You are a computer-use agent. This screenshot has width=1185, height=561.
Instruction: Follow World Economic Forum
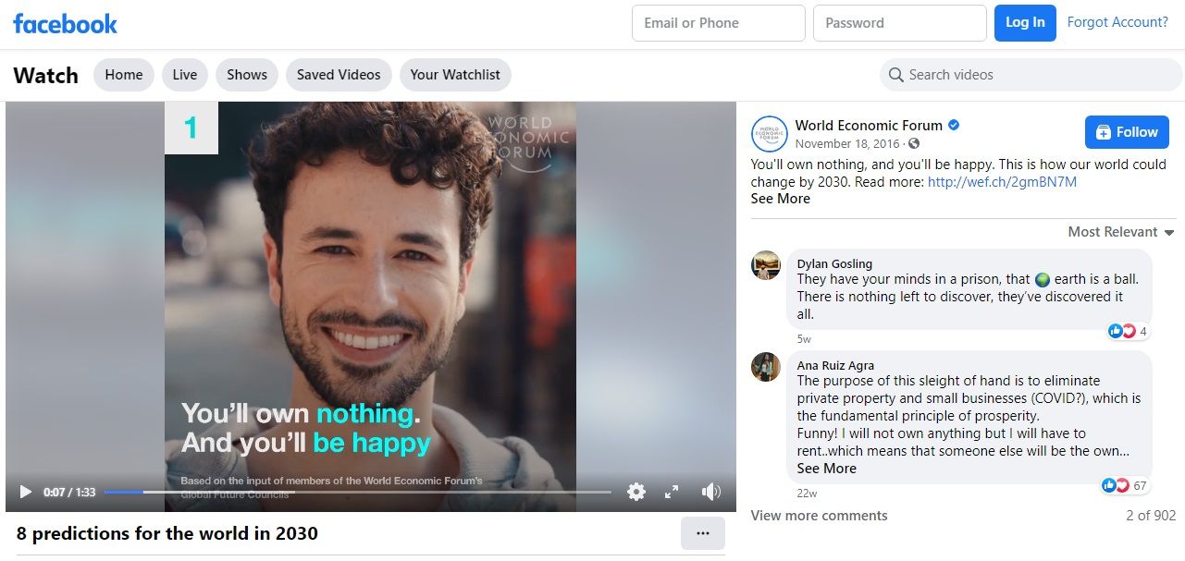point(1127,132)
